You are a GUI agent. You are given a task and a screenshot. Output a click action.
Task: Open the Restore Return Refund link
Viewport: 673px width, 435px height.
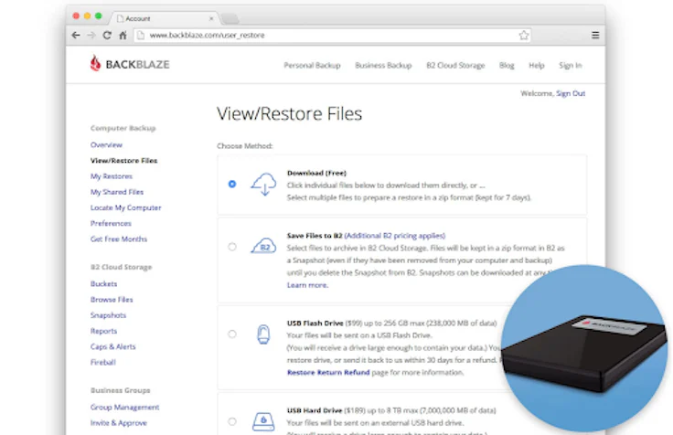click(x=328, y=372)
